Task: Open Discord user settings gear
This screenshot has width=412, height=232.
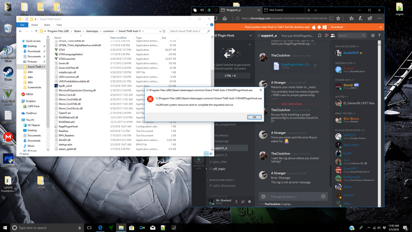Action: pos(249,202)
